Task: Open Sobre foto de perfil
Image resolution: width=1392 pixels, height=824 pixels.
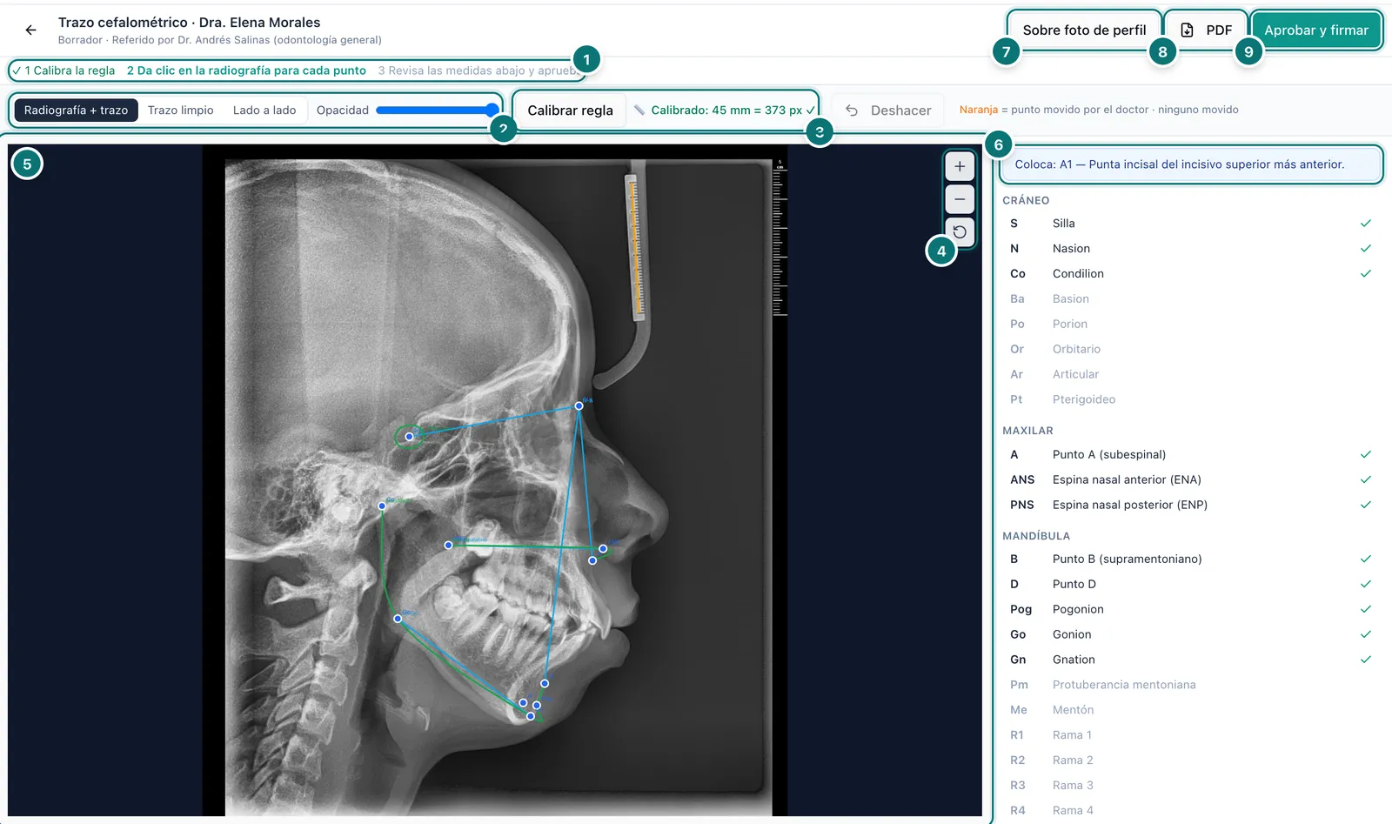Action: click(x=1084, y=30)
